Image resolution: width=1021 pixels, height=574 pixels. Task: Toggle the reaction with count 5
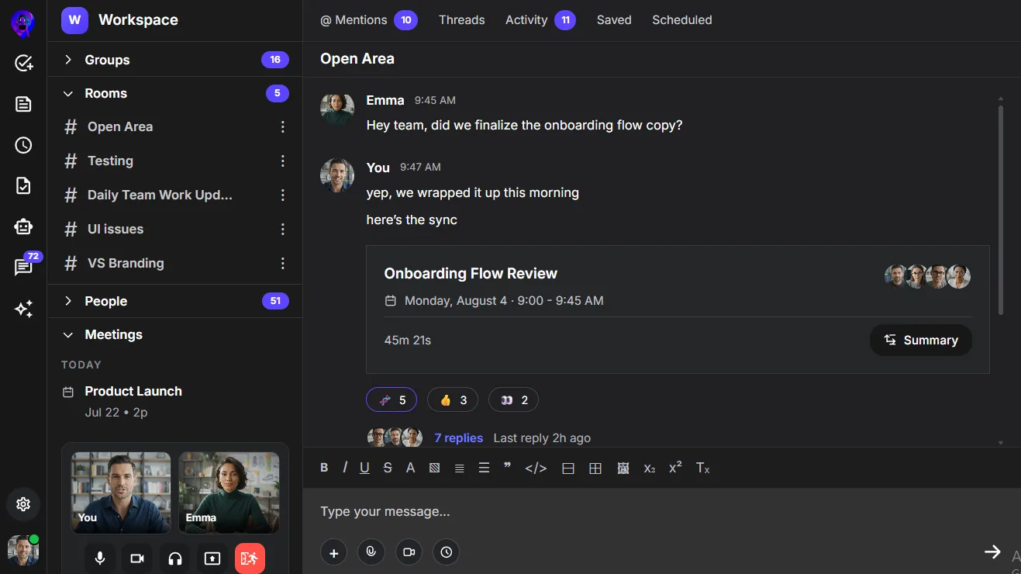click(x=391, y=399)
